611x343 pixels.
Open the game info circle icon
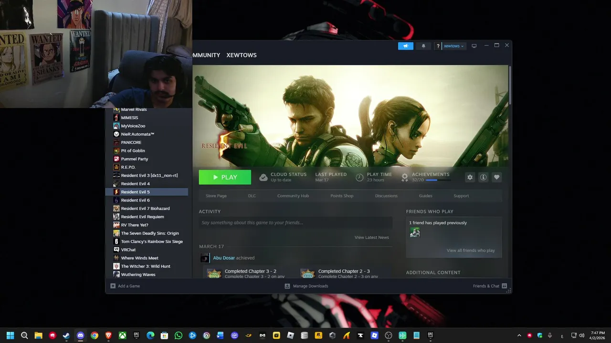[484, 177]
